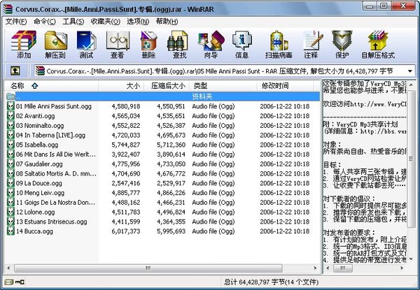Click the 查找 (Find) binoculars icon
Screen dimensions: 420x290
(177, 41)
